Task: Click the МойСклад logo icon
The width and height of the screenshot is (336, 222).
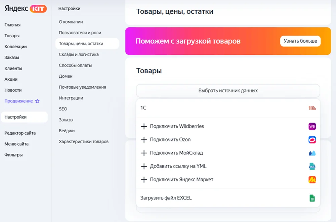Action: [312, 153]
